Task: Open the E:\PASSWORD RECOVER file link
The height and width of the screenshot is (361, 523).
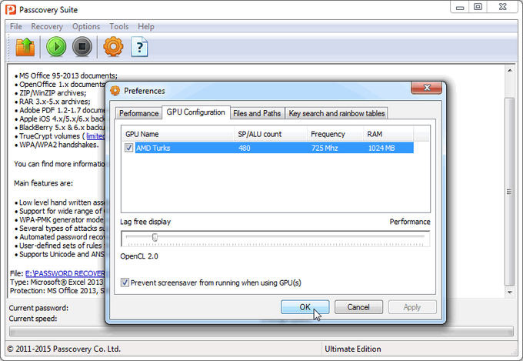Action: click(65, 273)
